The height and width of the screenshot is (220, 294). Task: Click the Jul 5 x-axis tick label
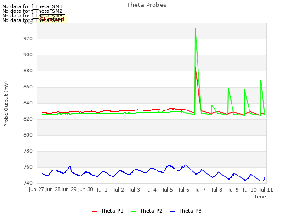pyautogui.click(x=167, y=190)
